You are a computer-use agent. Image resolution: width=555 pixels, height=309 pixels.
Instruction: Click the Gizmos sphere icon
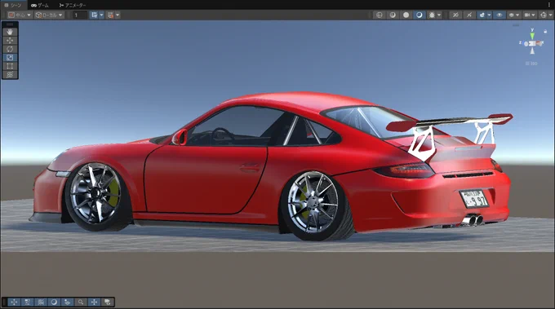click(544, 15)
